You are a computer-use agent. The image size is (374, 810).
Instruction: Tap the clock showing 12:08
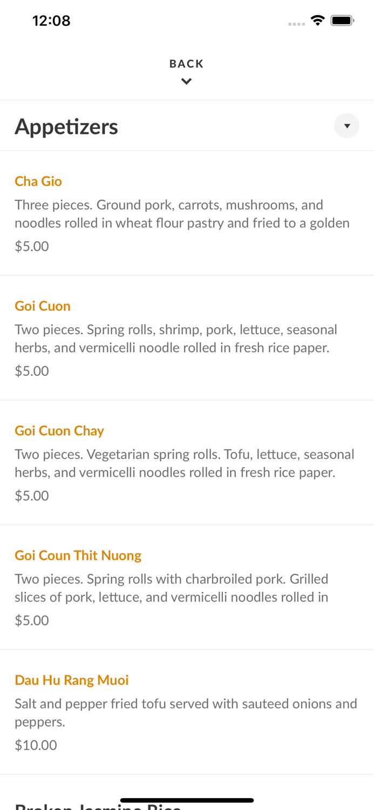[x=51, y=21]
